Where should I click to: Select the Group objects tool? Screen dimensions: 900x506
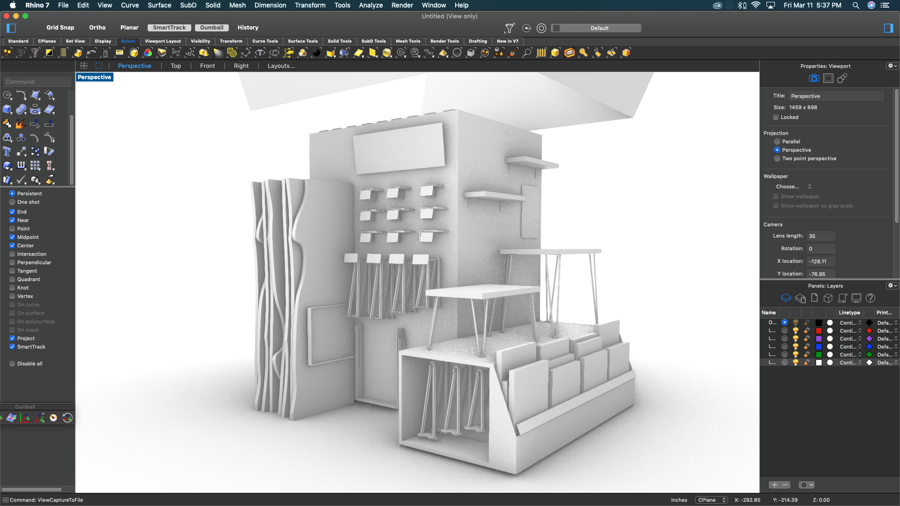pyautogui.click(x=7, y=138)
